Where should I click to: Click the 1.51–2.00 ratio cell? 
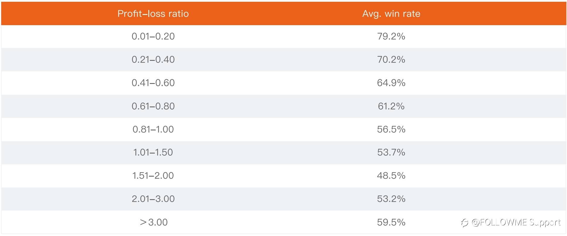(x=153, y=175)
